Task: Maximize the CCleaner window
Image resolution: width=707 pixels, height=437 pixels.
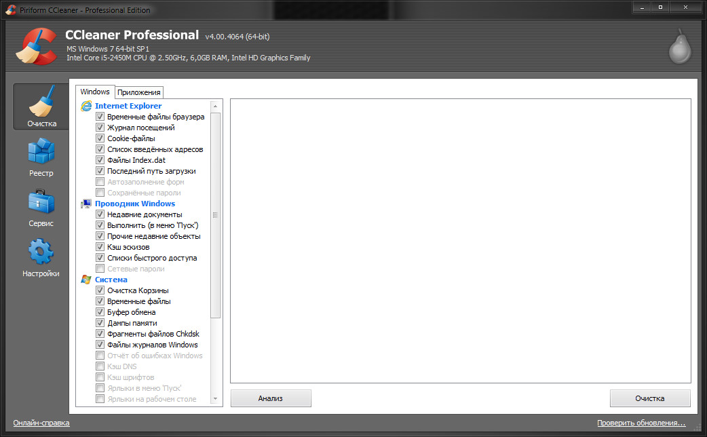Action: 660,7
